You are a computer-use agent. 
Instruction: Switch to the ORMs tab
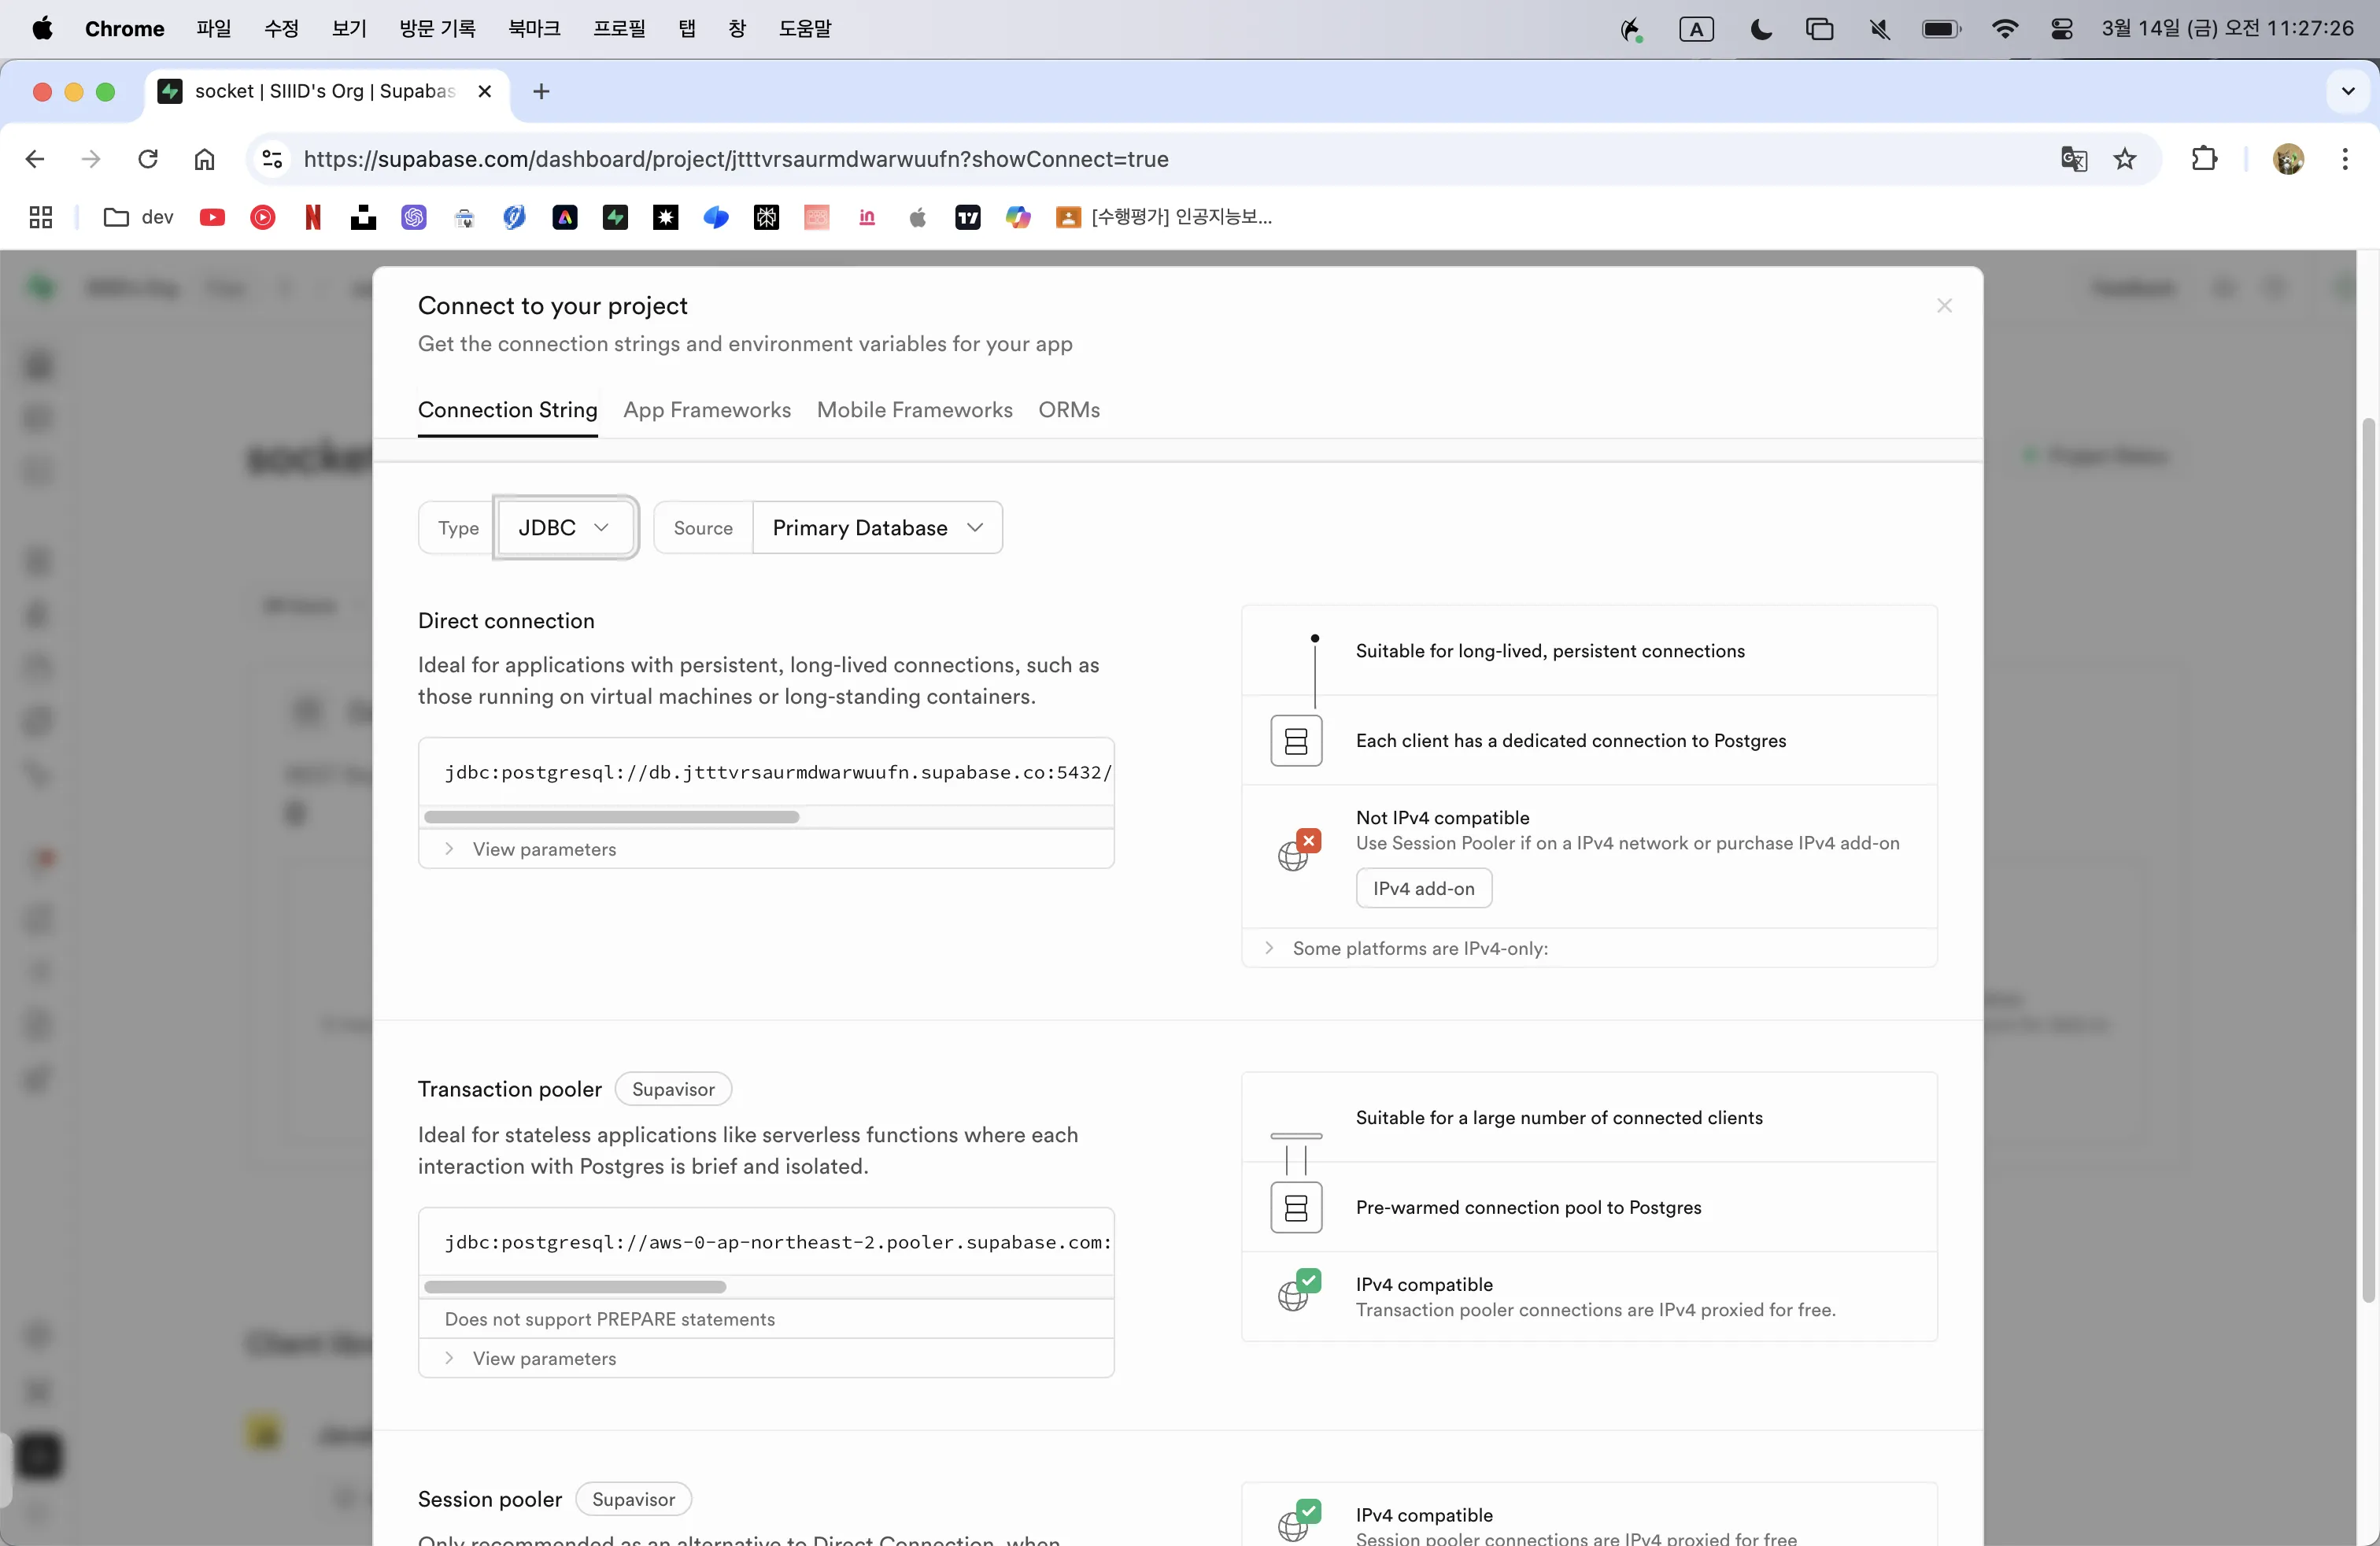(1068, 410)
